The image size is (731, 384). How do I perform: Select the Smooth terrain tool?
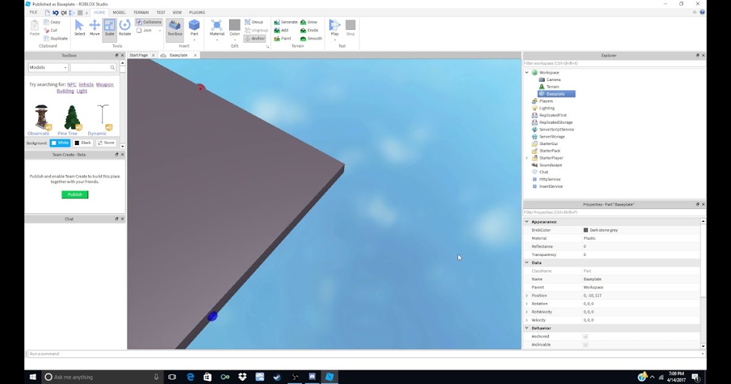311,38
